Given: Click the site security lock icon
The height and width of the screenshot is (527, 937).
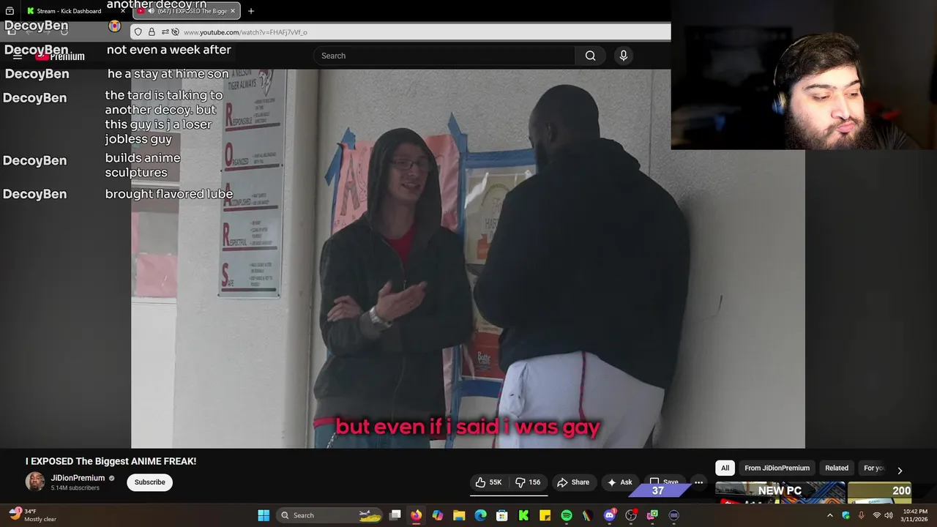Looking at the screenshot, I should click(x=152, y=32).
